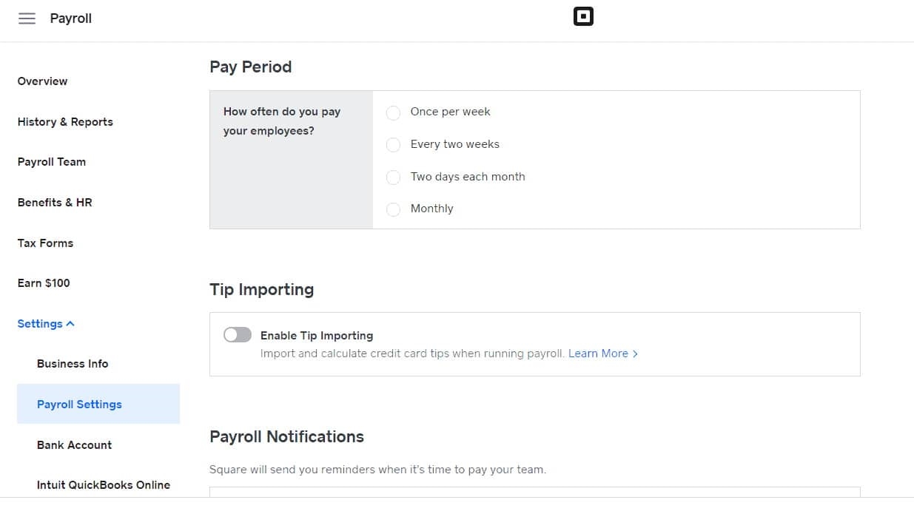Open Business Info settings
This screenshot has width=914, height=514.
[73, 364]
